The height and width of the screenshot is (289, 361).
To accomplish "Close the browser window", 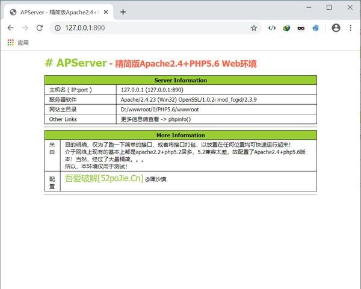I will [x=350, y=7].
